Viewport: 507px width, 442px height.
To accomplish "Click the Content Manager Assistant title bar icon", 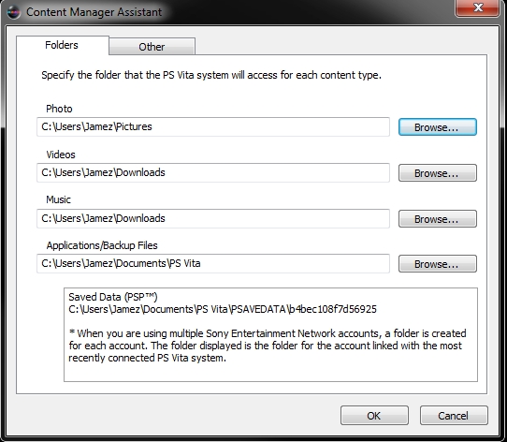I will click(13, 12).
